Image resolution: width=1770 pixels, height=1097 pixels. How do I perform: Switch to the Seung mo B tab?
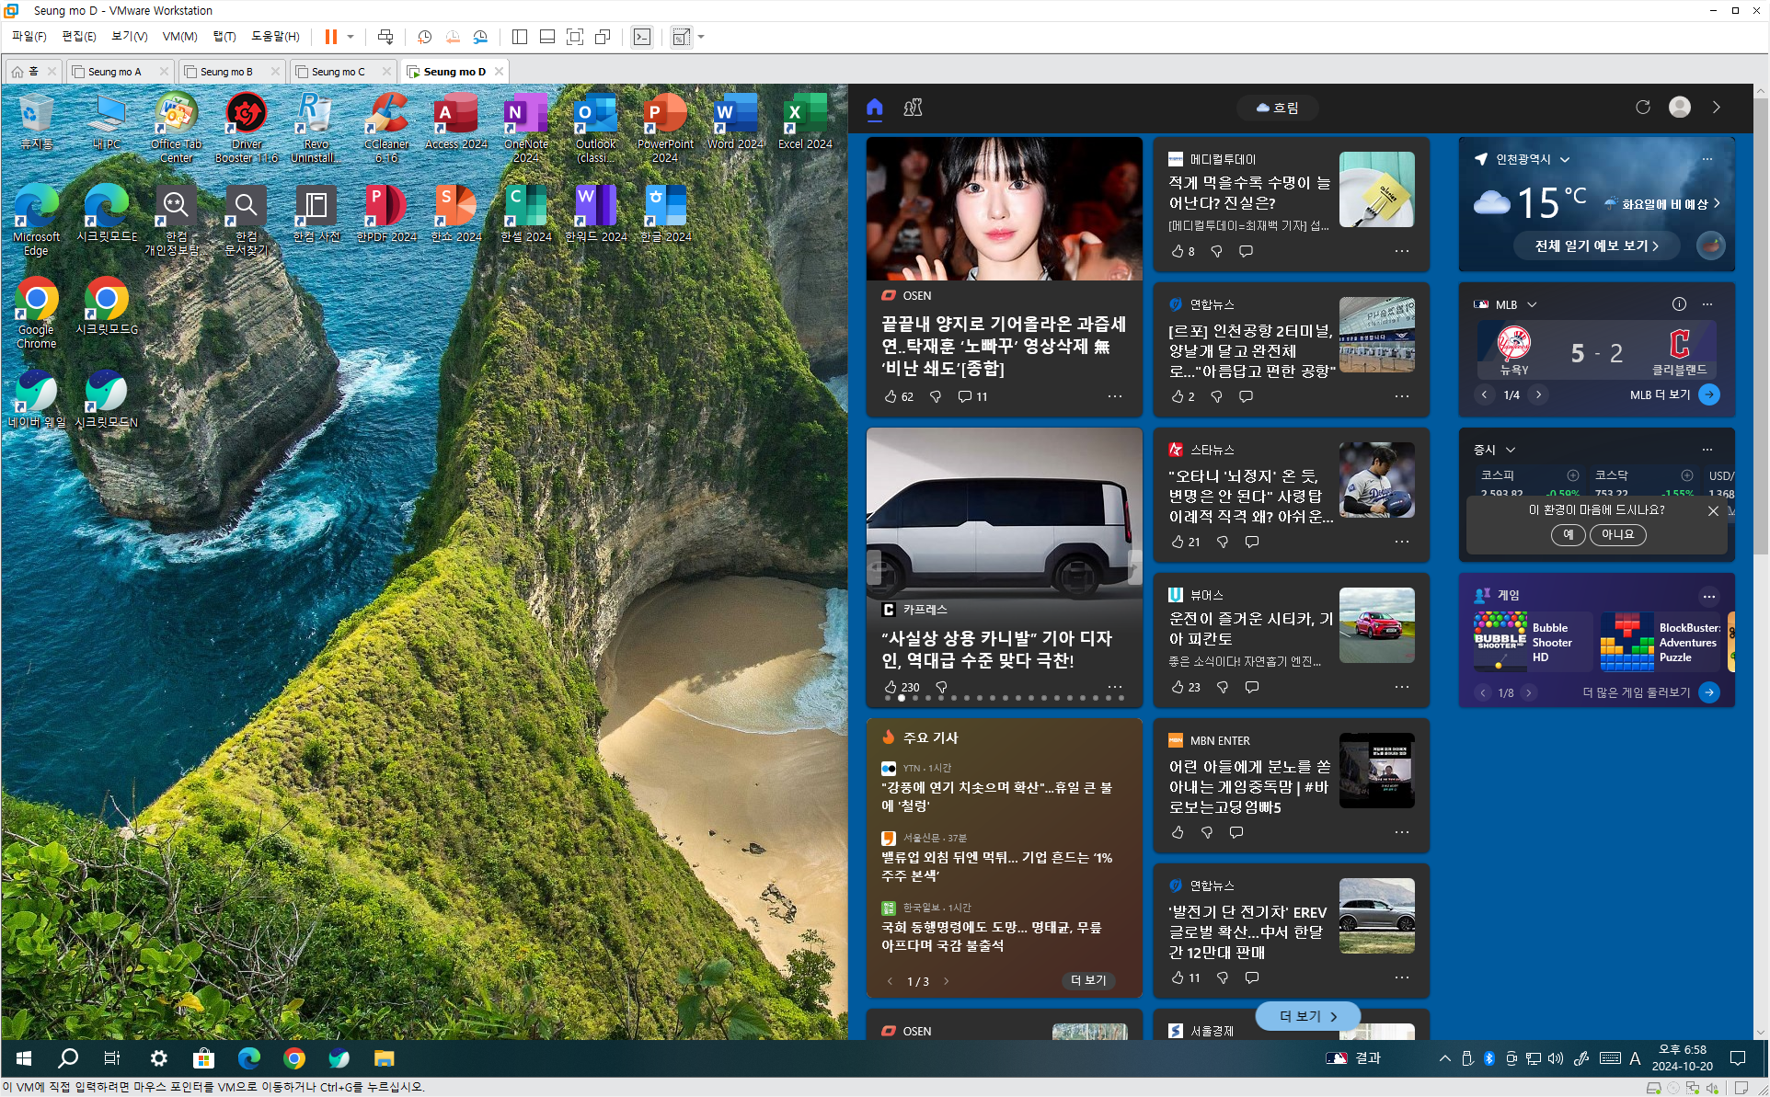pos(226,72)
